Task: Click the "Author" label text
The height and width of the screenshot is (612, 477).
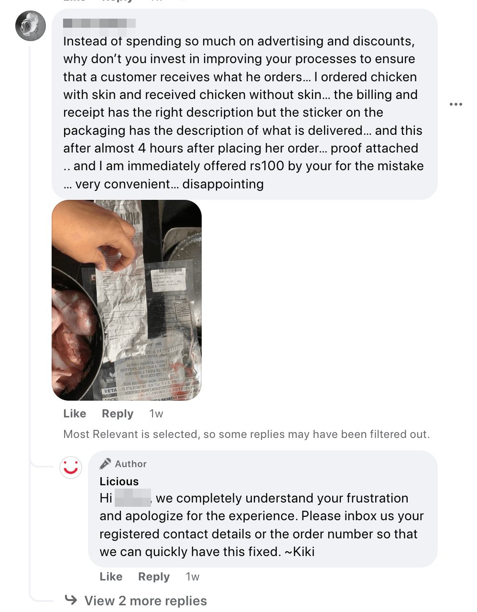Action: coord(130,464)
